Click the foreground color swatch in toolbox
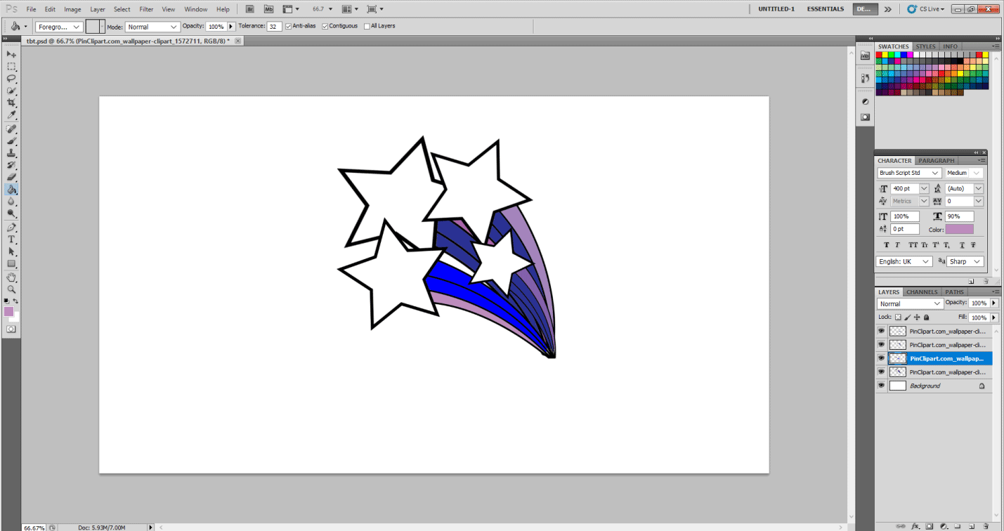Image resolution: width=1004 pixels, height=531 pixels. pos(8,311)
